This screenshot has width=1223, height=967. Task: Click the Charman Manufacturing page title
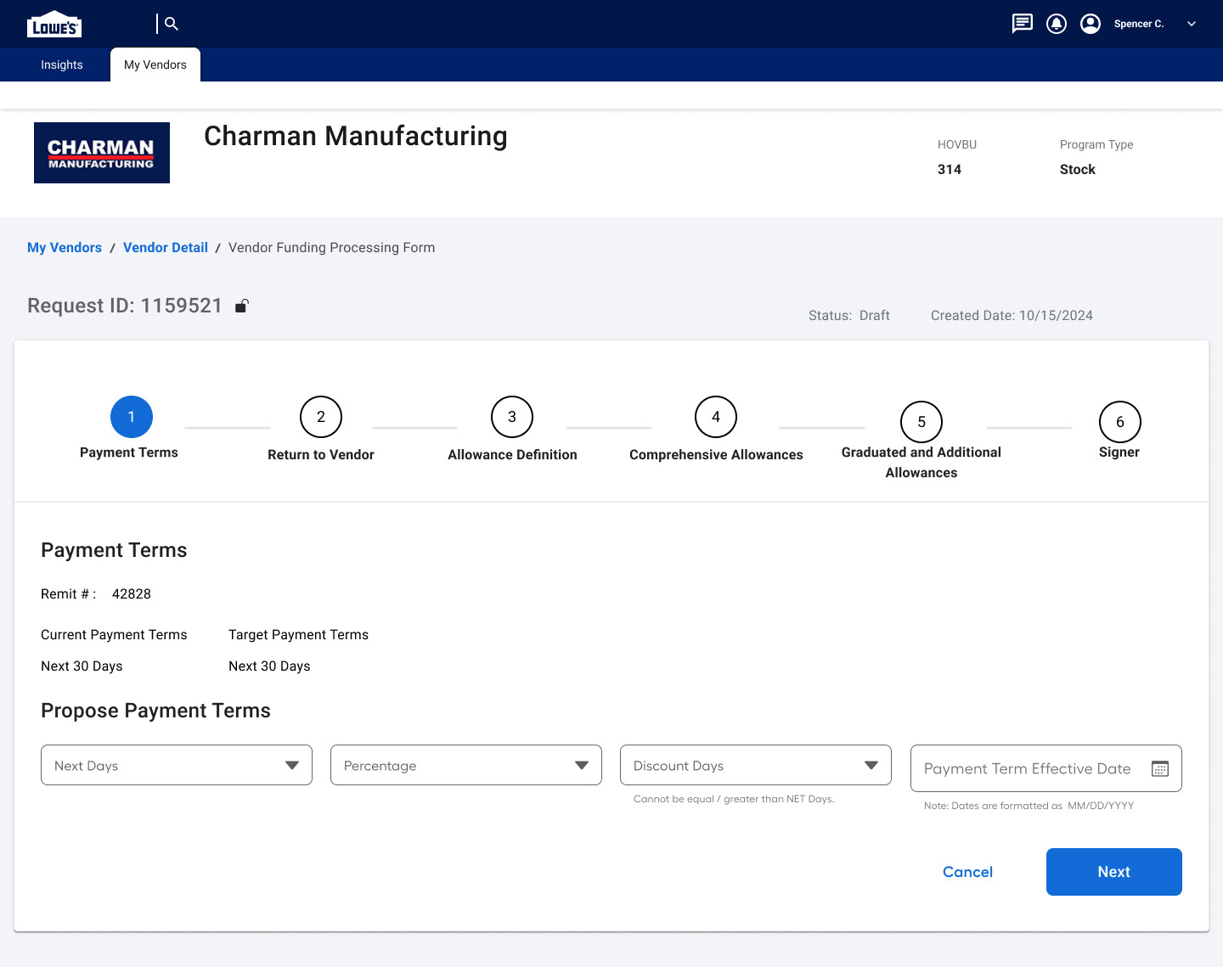(x=356, y=136)
